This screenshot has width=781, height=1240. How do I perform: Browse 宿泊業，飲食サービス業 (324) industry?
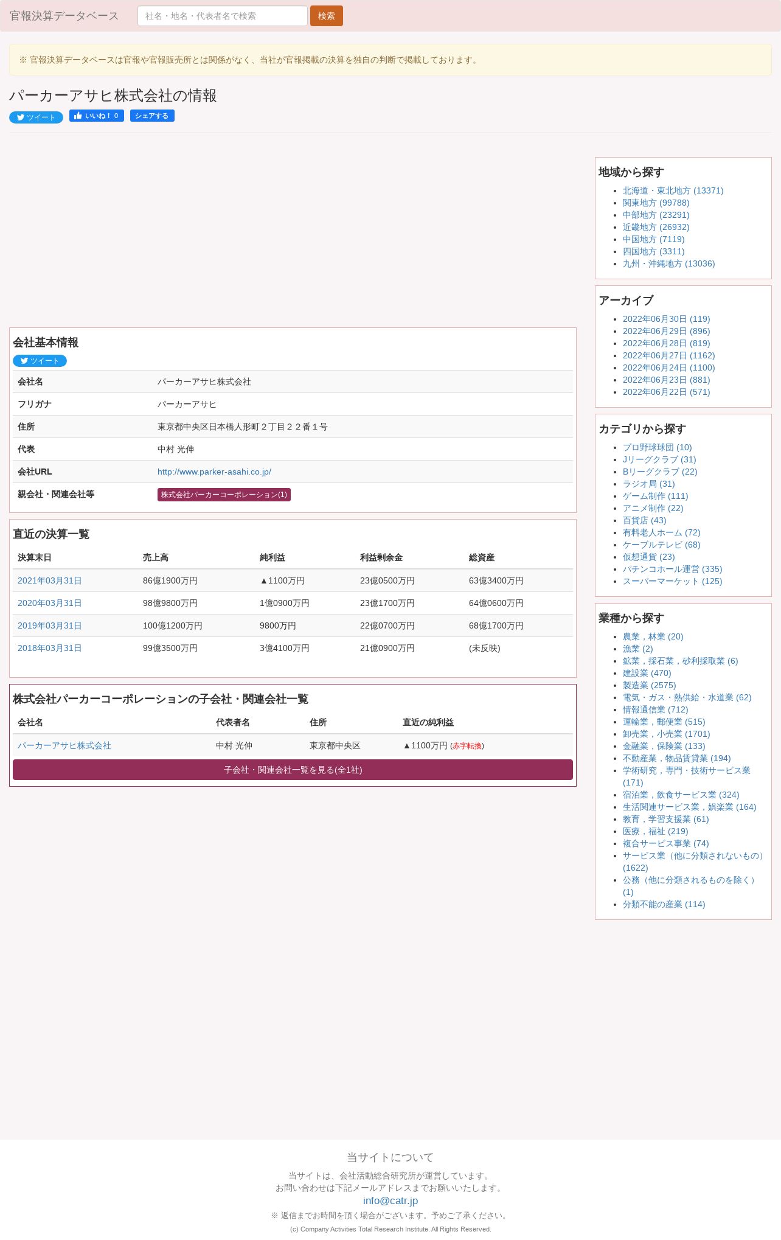(x=681, y=795)
